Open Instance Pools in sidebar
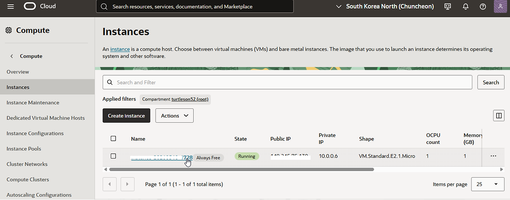The image size is (510, 200). [x=24, y=149]
